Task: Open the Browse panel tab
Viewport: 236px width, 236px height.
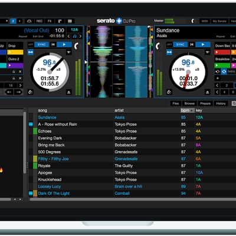Action: click(x=189, y=103)
